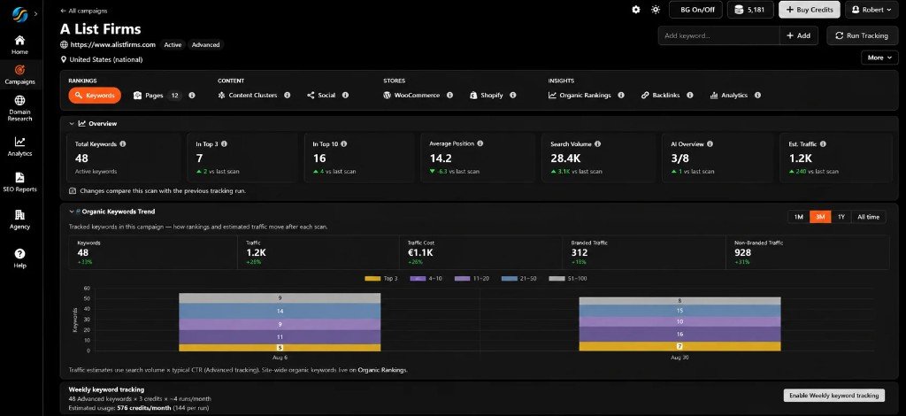The image size is (906, 416).
Task: Open Campaigns in the sidebar
Action: pos(19,74)
